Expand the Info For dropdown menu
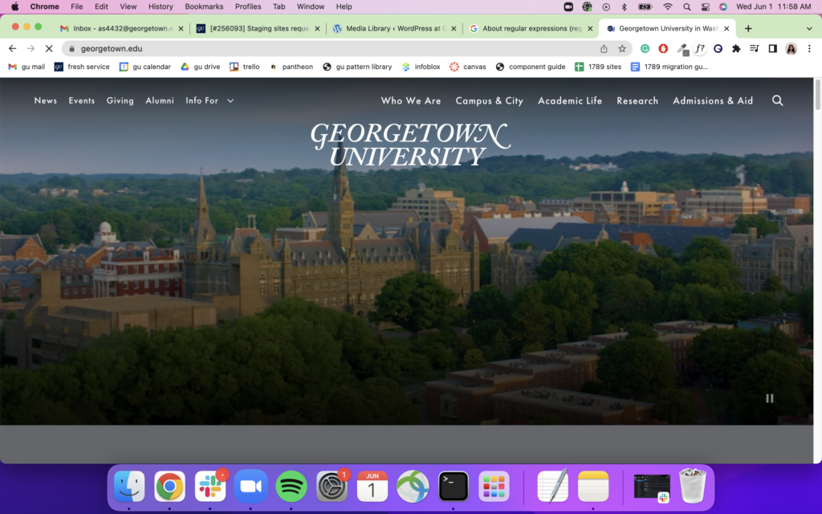The height and width of the screenshot is (514, 822). tap(210, 100)
